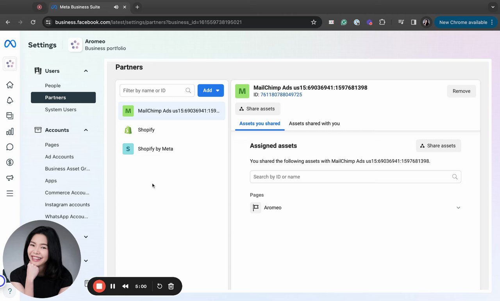Open the notifications bell icon
Viewport: 500px width, 301px height.
tap(10, 100)
